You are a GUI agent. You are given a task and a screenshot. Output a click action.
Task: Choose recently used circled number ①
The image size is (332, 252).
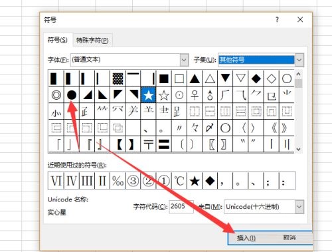pos(164,181)
